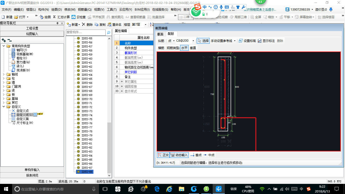Open the 楼层 第7层 floor dropdown
Viewport: 345px width, 194px height.
(x=145, y=25)
